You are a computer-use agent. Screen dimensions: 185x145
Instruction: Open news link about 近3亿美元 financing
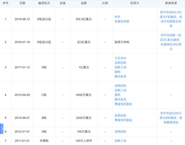click(171, 40)
